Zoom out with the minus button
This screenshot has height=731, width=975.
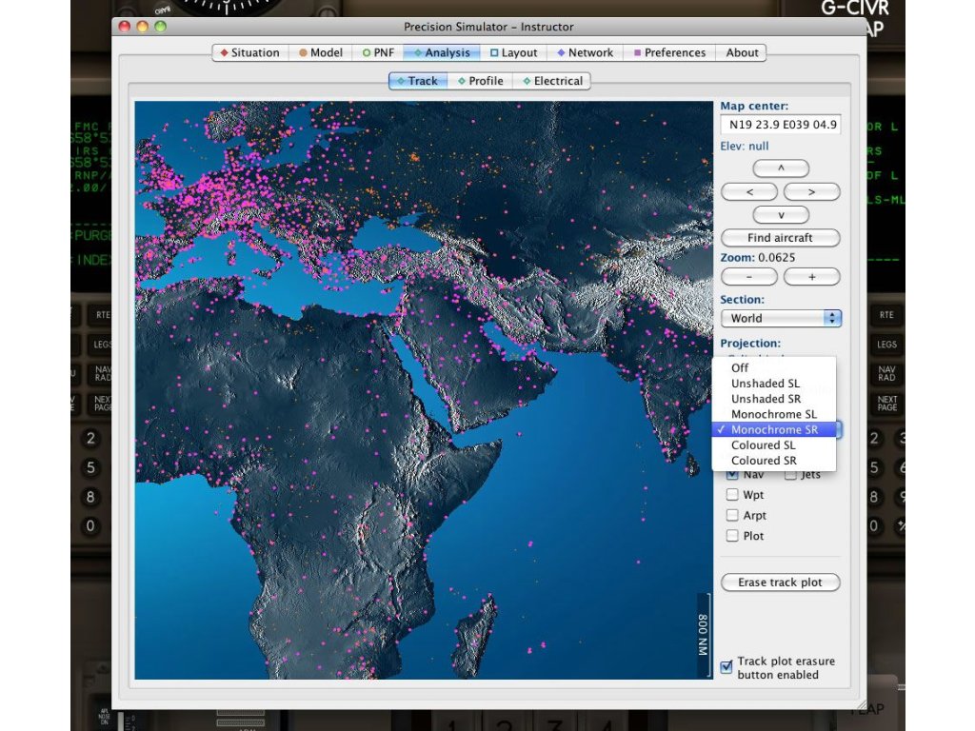click(749, 277)
